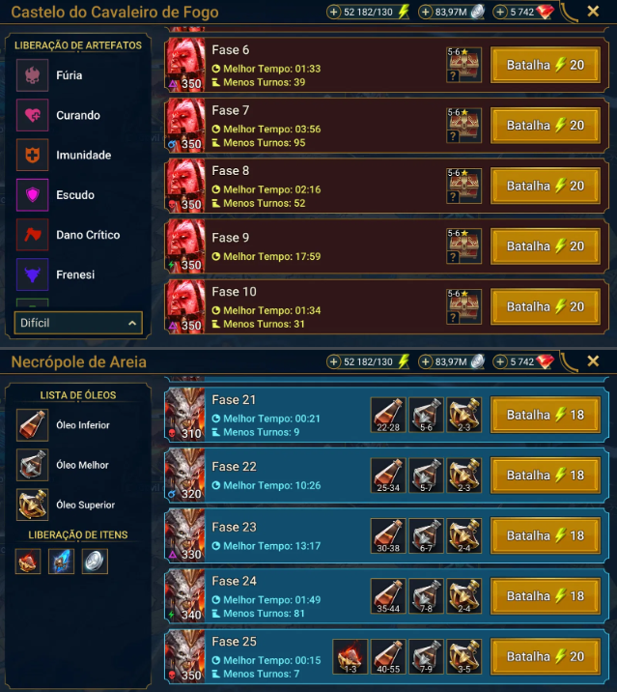Viewport: 617px width, 692px height.
Task: Select the Óleo Superior bottle icon
Action: pyautogui.click(x=32, y=505)
